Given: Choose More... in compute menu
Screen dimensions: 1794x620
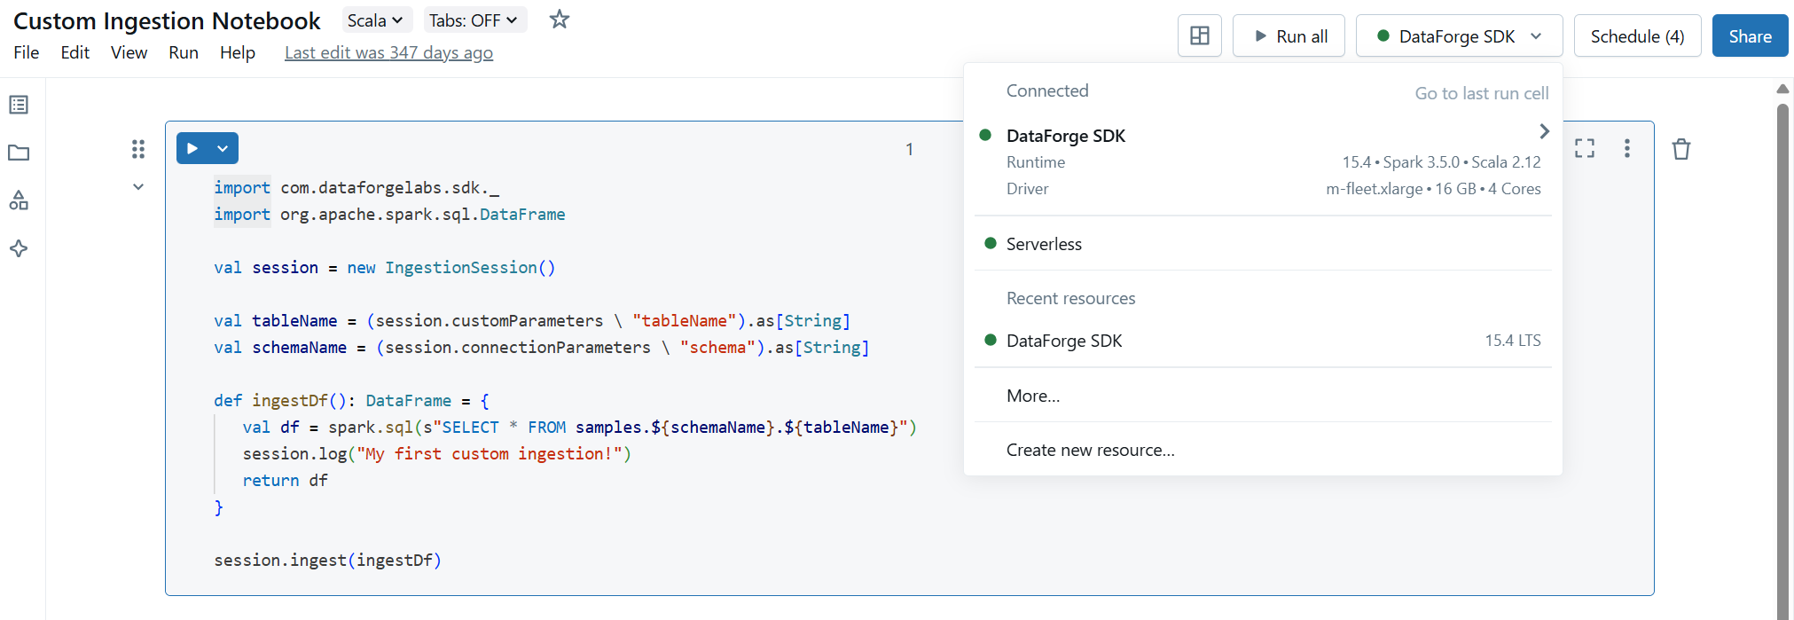Looking at the screenshot, I should coord(1263,396).
